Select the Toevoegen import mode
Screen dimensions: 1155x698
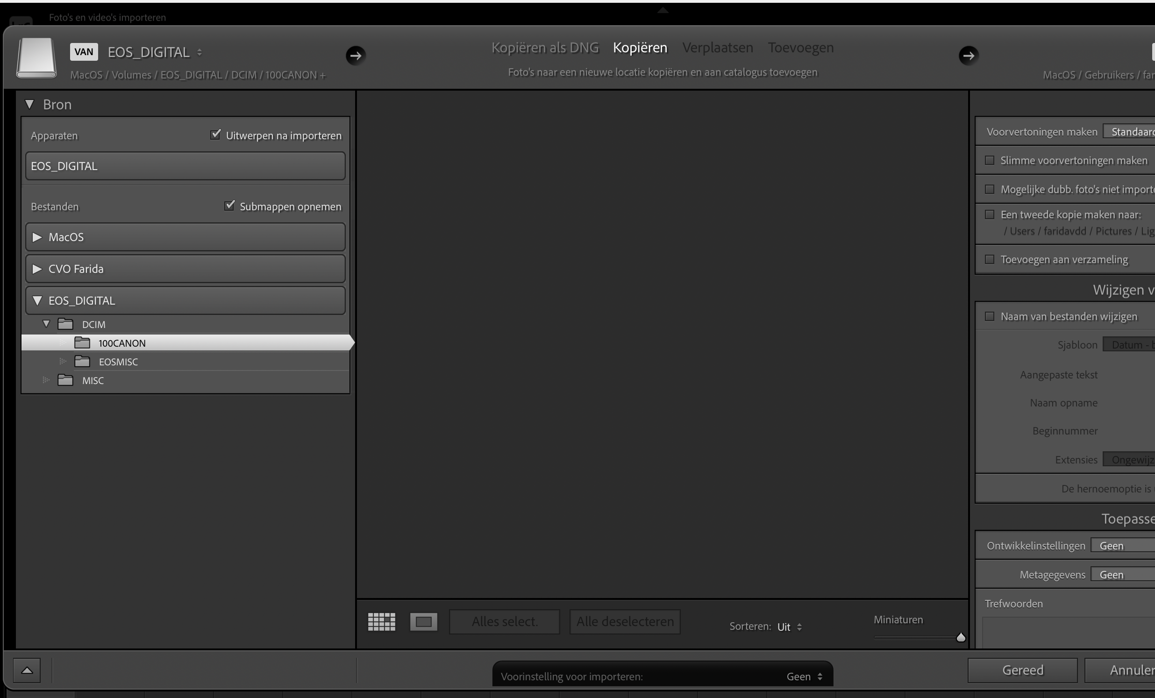(x=801, y=47)
